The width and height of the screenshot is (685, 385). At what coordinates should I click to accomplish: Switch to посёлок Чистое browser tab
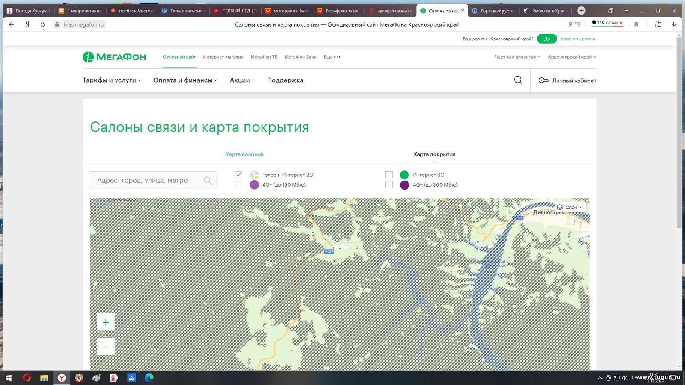tap(132, 11)
